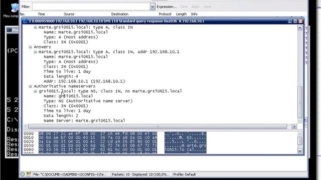This screenshot has height=180, width=321.
Task: Minimize the DNS packet detail window
Action: 290,21
